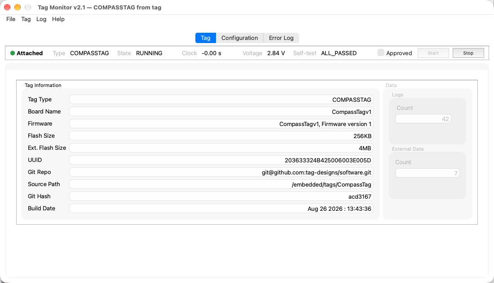Viewport: 494px width, 283px height.
Task: Click the Board Name field CompassTagv1
Action: click(x=221, y=112)
